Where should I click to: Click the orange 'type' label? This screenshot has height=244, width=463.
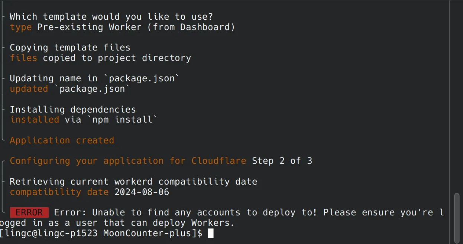coord(21,27)
